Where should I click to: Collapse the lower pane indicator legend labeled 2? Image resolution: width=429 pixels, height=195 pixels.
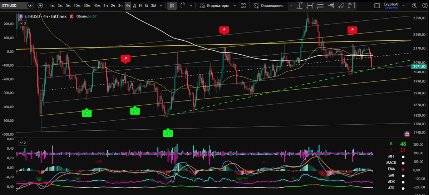(x=23, y=143)
